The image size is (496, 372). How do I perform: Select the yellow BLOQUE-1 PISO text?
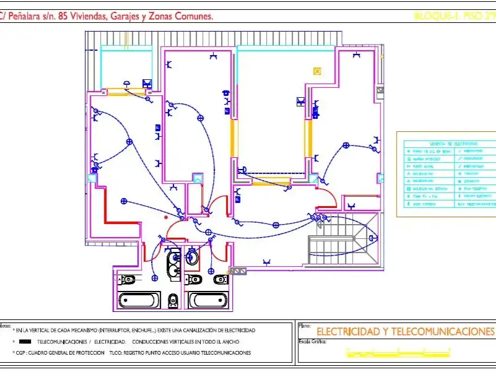coord(455,16)
